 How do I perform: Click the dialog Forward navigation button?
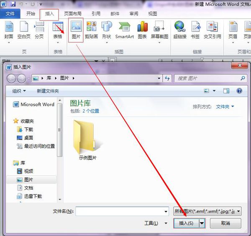click(22, 78)
